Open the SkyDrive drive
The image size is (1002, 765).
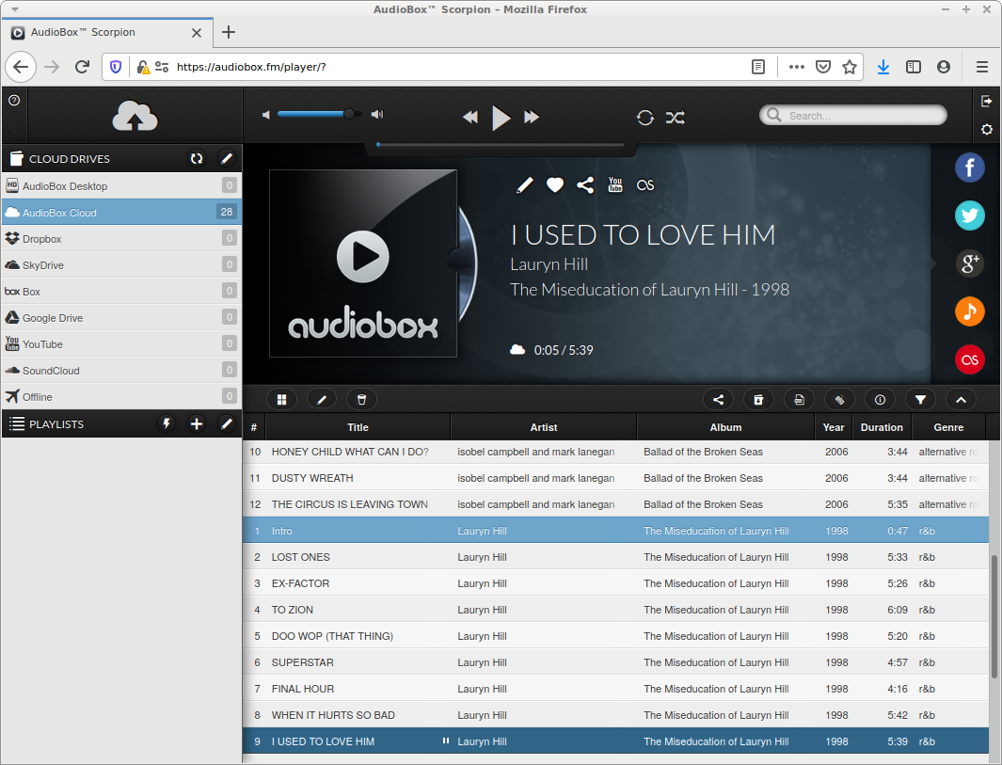pos(121,264)
